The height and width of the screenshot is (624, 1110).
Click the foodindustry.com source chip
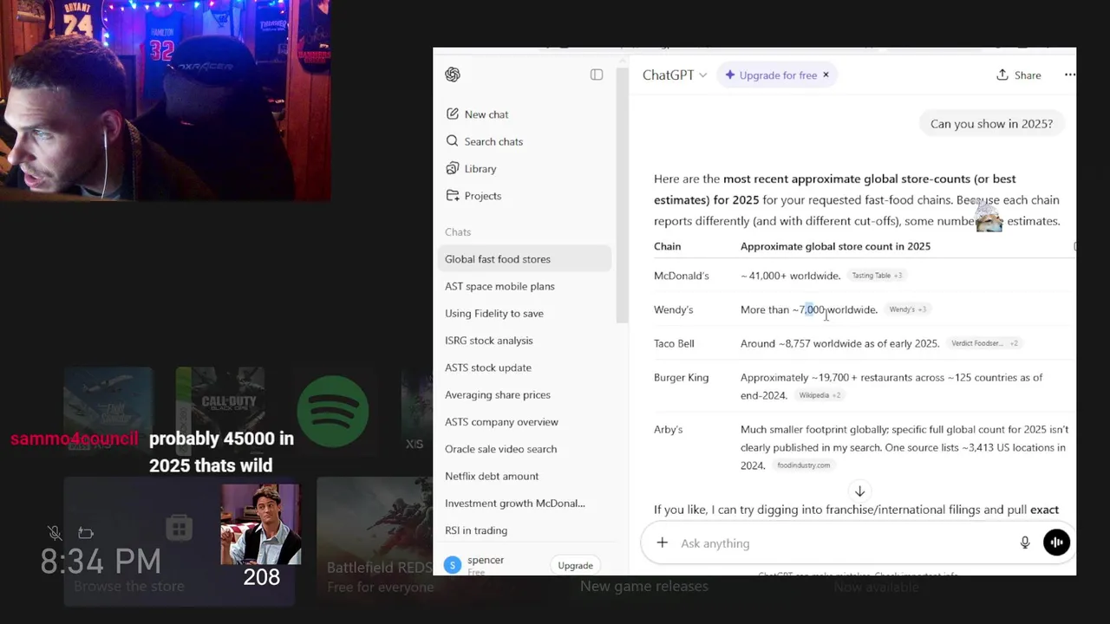pos(804,465)
